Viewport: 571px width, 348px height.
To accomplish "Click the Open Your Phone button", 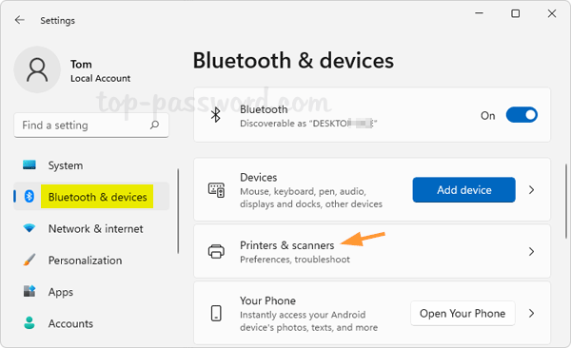I will click(x=463, y=313).
